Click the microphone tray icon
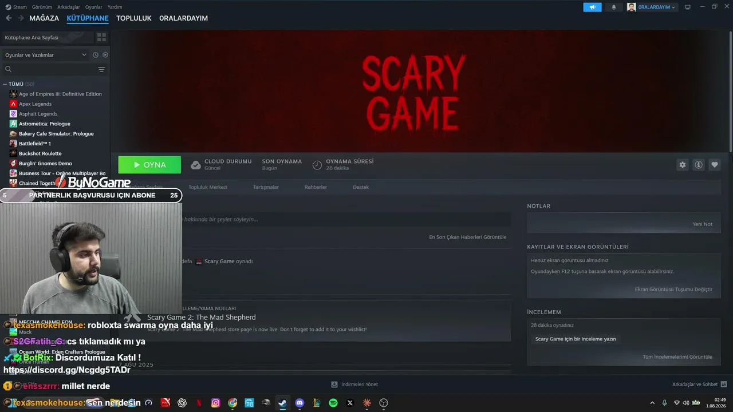The width and height of the screenshot is (733, 412). click(664, 403)
